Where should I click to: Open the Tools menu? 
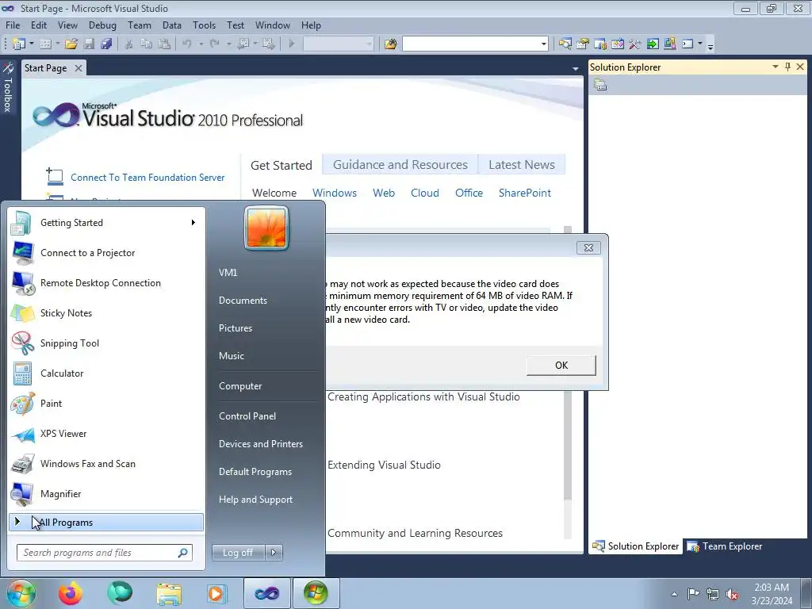[x=204, y=25]
